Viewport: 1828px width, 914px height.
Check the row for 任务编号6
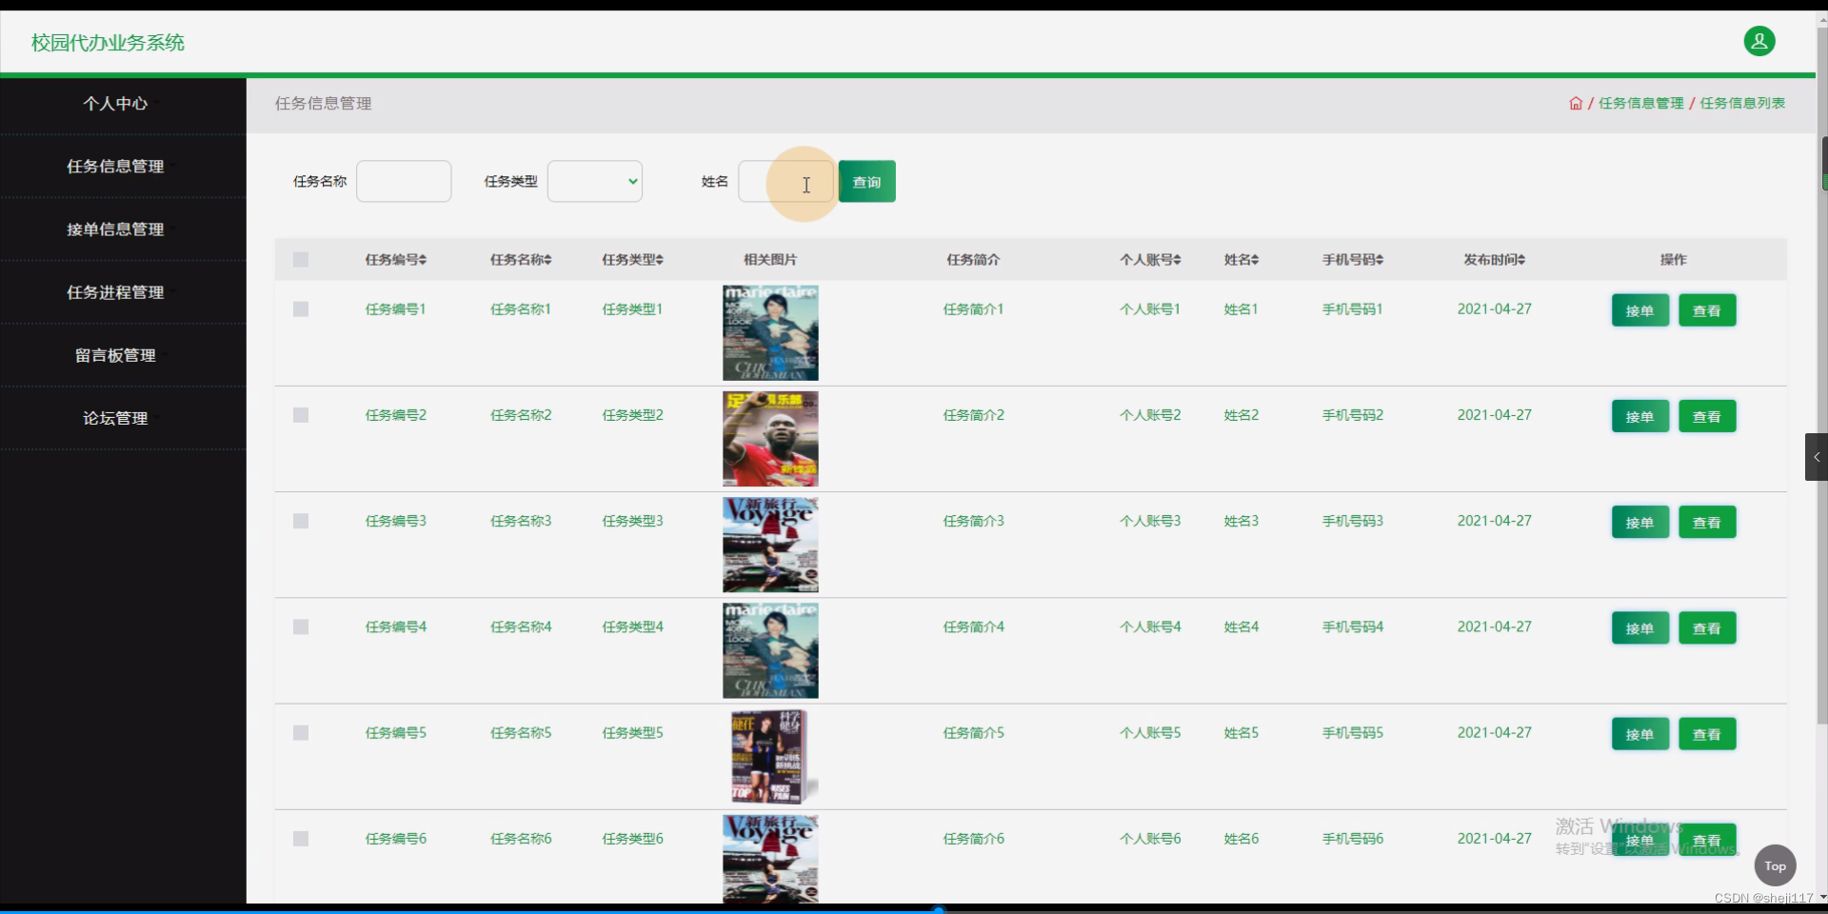(x=301, y=839)
